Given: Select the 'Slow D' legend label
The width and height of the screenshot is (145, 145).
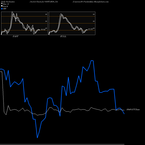Looking at the screenshot, I should 6,4.
